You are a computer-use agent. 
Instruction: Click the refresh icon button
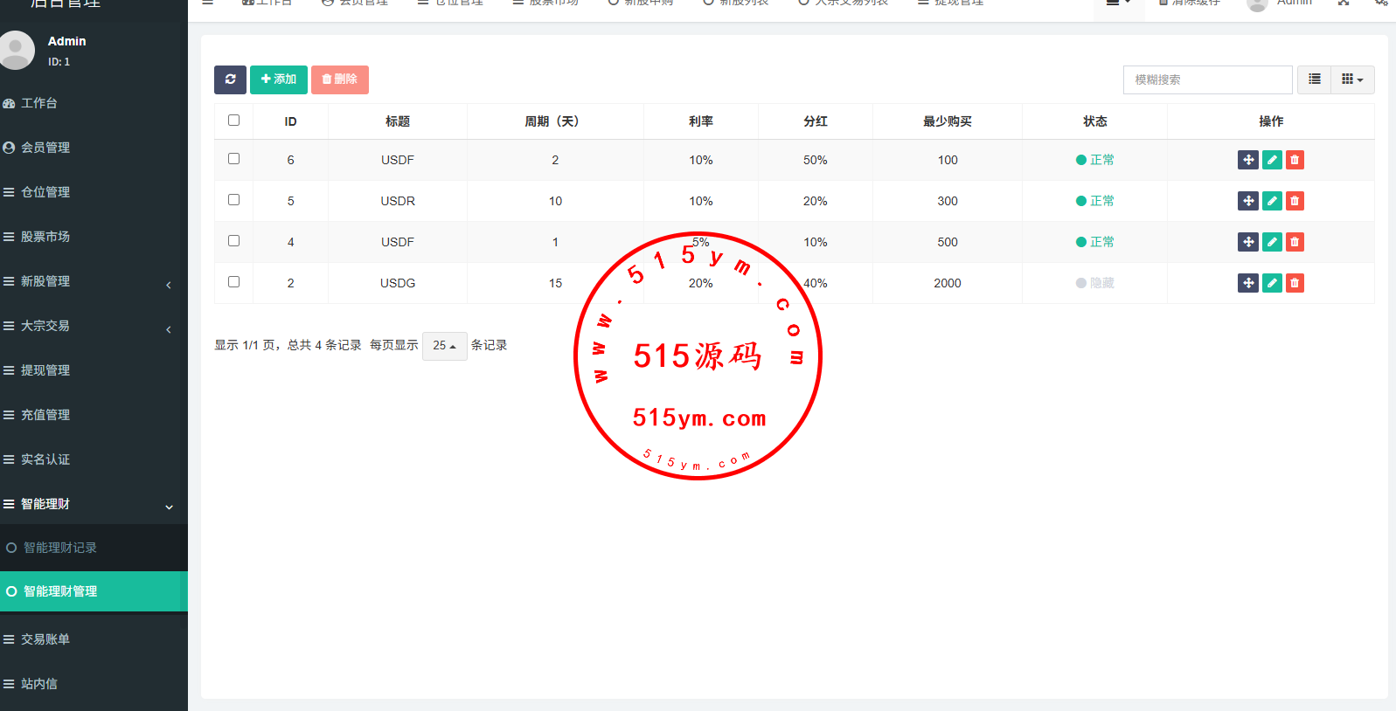pyautogui.click(x=230, y=79)
